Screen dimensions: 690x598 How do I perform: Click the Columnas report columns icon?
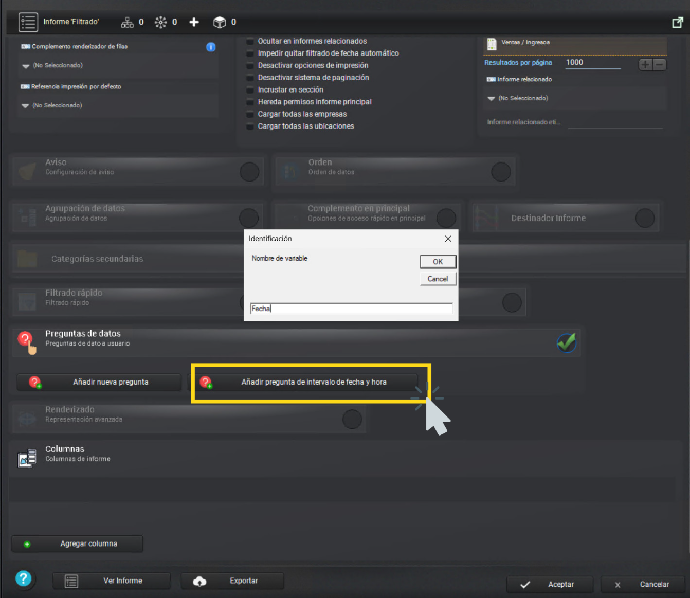(x=27, y=458)
